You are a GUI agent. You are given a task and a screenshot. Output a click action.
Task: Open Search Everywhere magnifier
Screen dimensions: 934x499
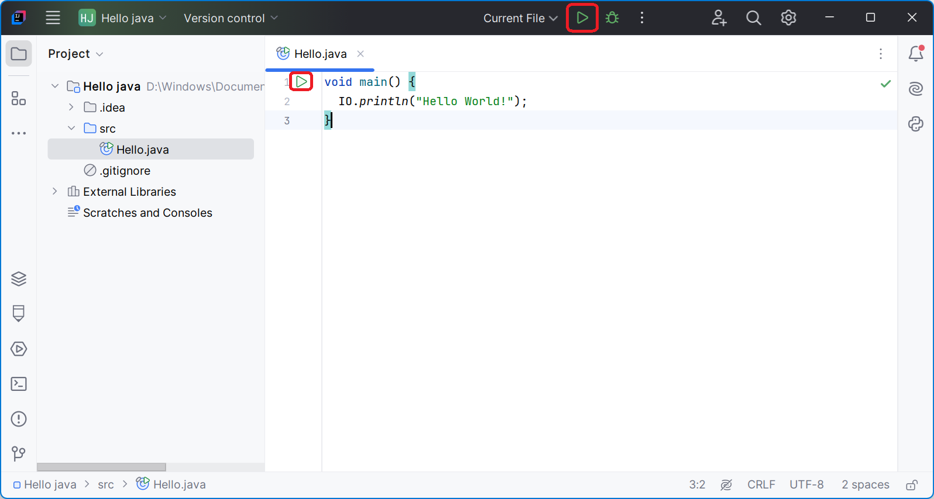click(x=753, y=18)
